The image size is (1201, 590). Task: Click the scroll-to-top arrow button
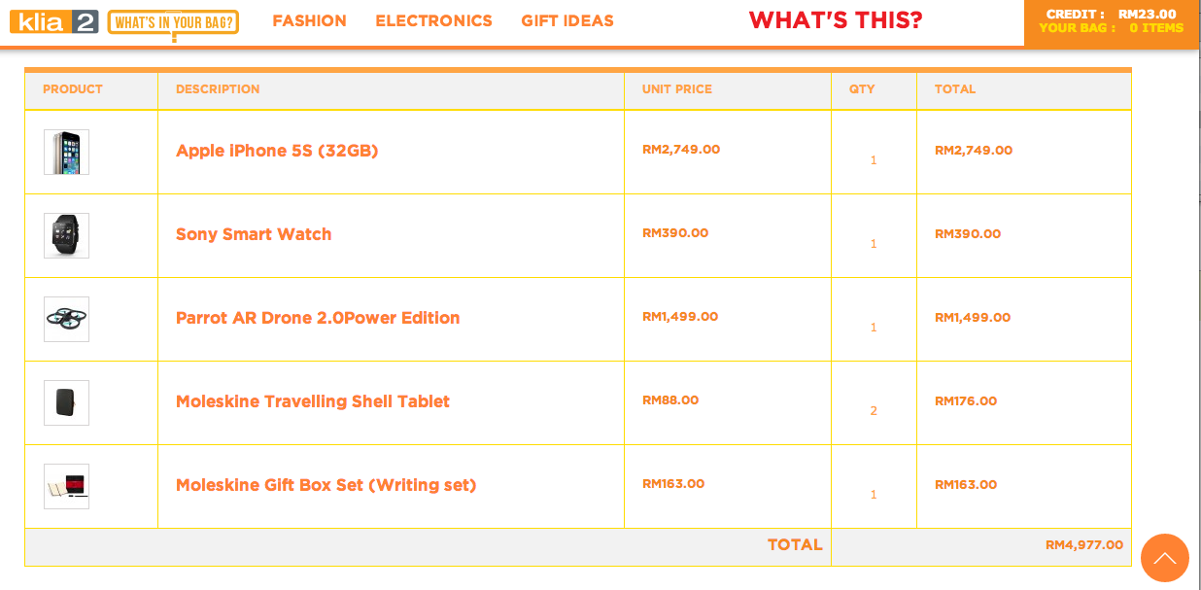1164,558
